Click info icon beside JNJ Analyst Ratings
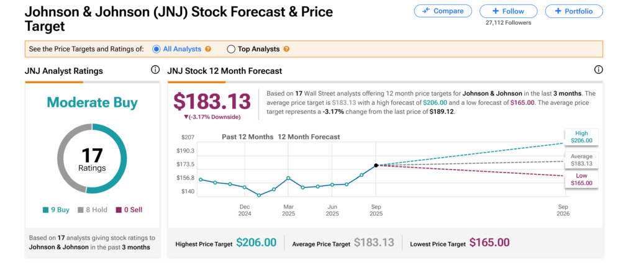The width and height of the screenshot is (636, 265). [155, 70]
